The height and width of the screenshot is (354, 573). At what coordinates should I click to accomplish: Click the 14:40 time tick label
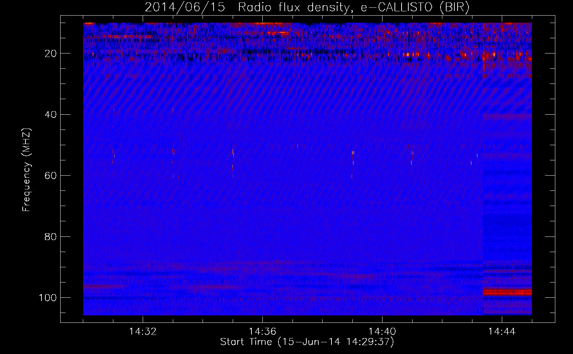382,332
